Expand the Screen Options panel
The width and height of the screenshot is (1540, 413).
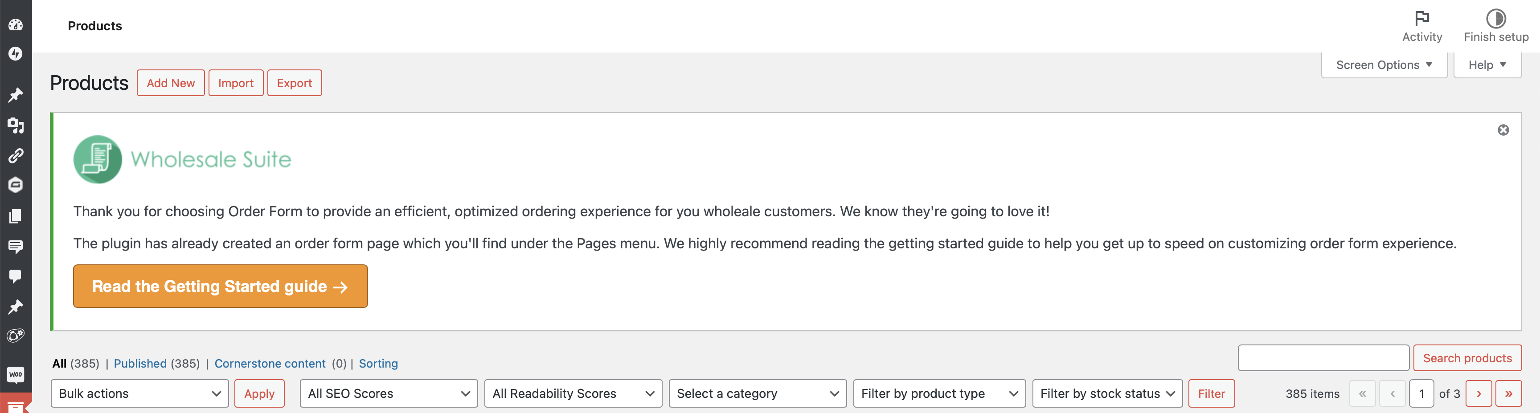[1383, 65]
